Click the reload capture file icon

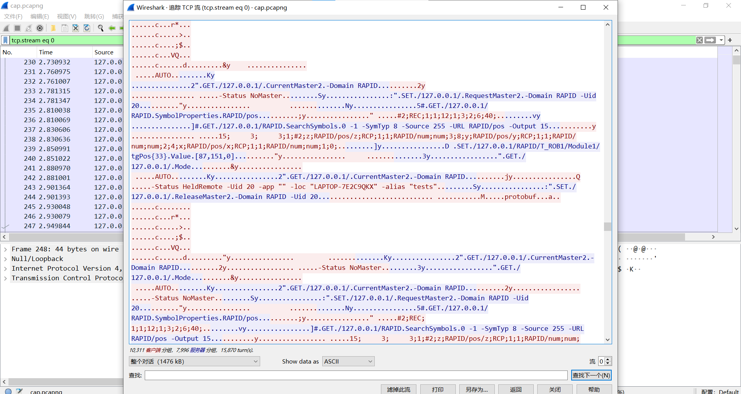point(87,28)
